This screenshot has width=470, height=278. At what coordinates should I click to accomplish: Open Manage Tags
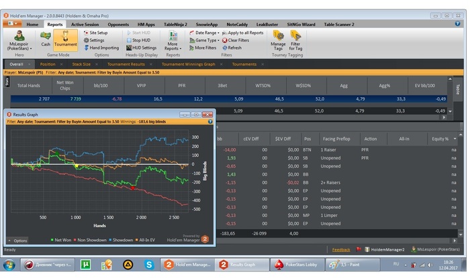[x=278, y=41]
